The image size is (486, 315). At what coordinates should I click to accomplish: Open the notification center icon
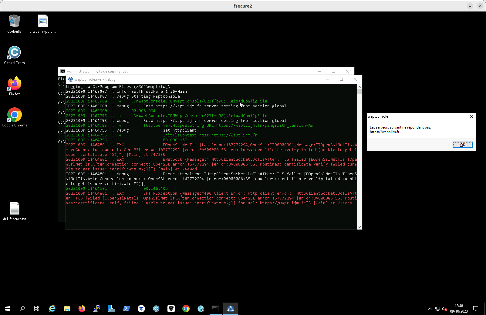(x=476, y=309)
